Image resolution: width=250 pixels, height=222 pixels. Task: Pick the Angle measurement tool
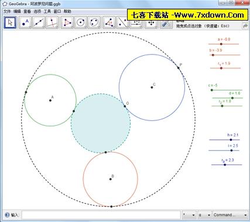109,22
